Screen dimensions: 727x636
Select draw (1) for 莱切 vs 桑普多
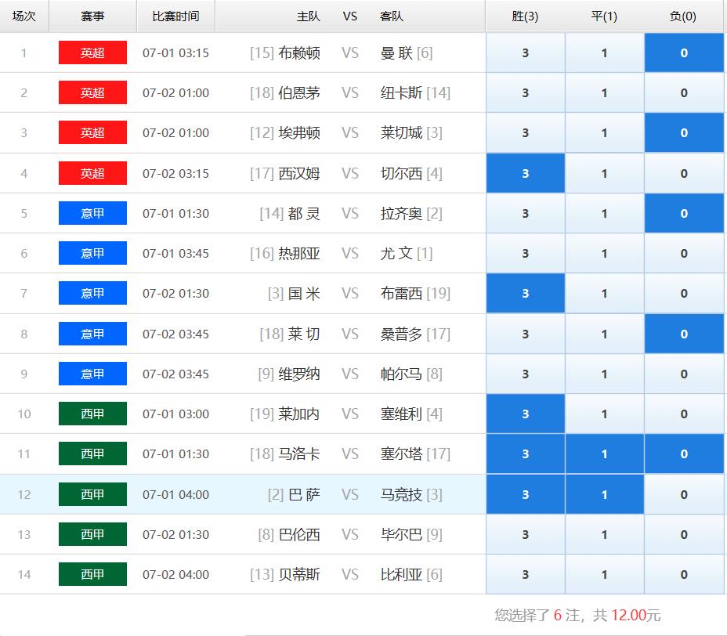point(605,334)
